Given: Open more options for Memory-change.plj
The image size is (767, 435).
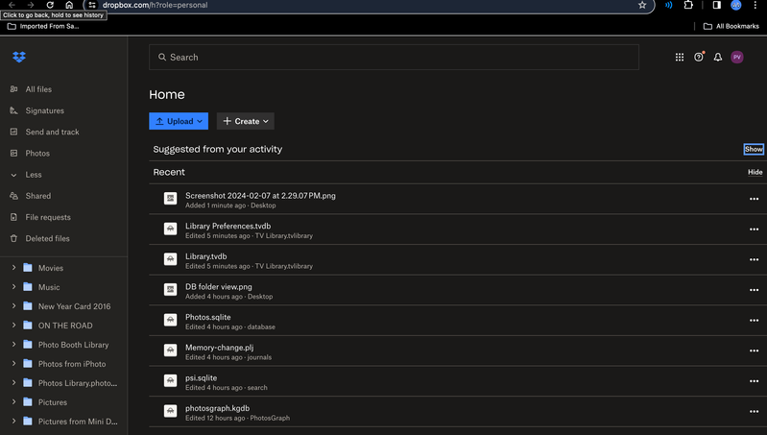Looking at the screenshot, I should (754, 350).
